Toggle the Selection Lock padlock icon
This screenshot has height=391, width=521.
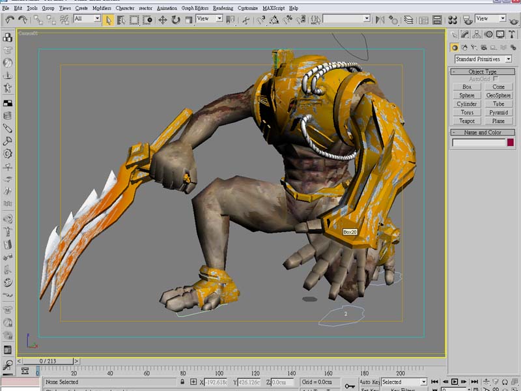click(x=182, y=382)
